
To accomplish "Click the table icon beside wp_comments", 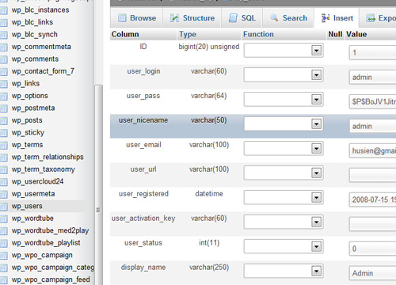I will [3, 59].
